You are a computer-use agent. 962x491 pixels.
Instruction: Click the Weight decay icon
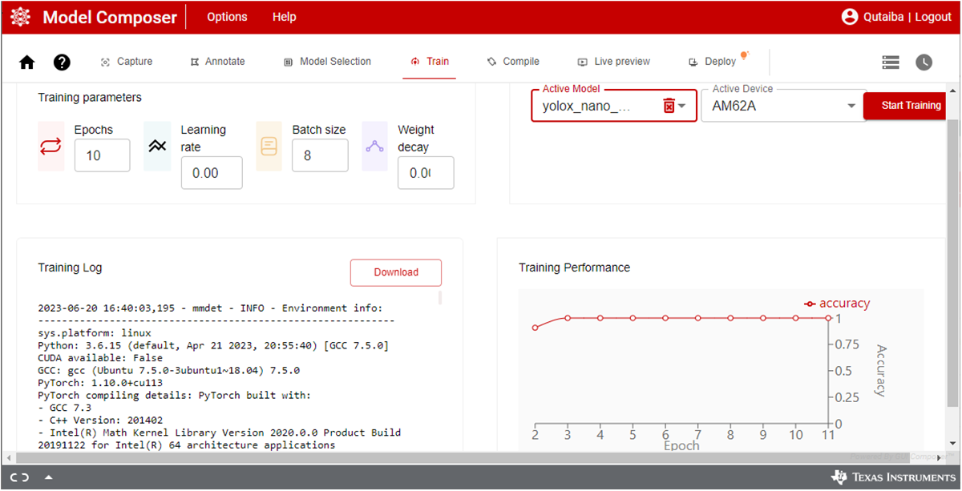(374, 147)
